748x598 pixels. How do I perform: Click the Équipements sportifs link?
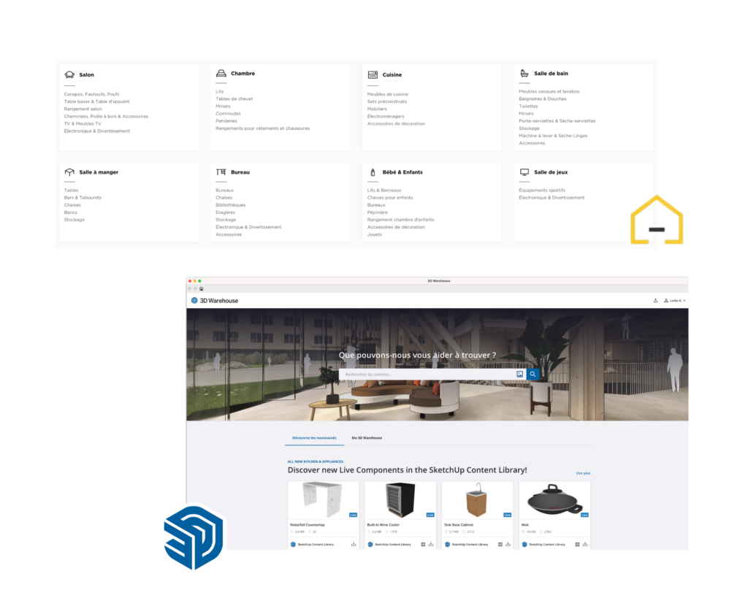[x=542, y=191]
